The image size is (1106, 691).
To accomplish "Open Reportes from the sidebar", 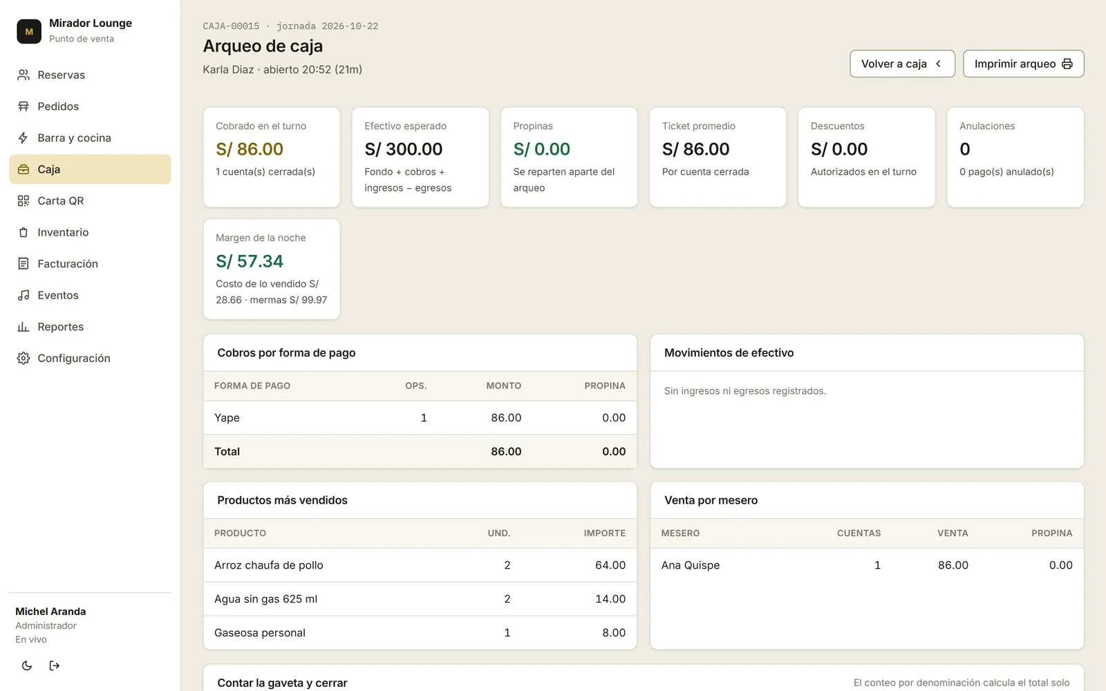I will 90,326.
